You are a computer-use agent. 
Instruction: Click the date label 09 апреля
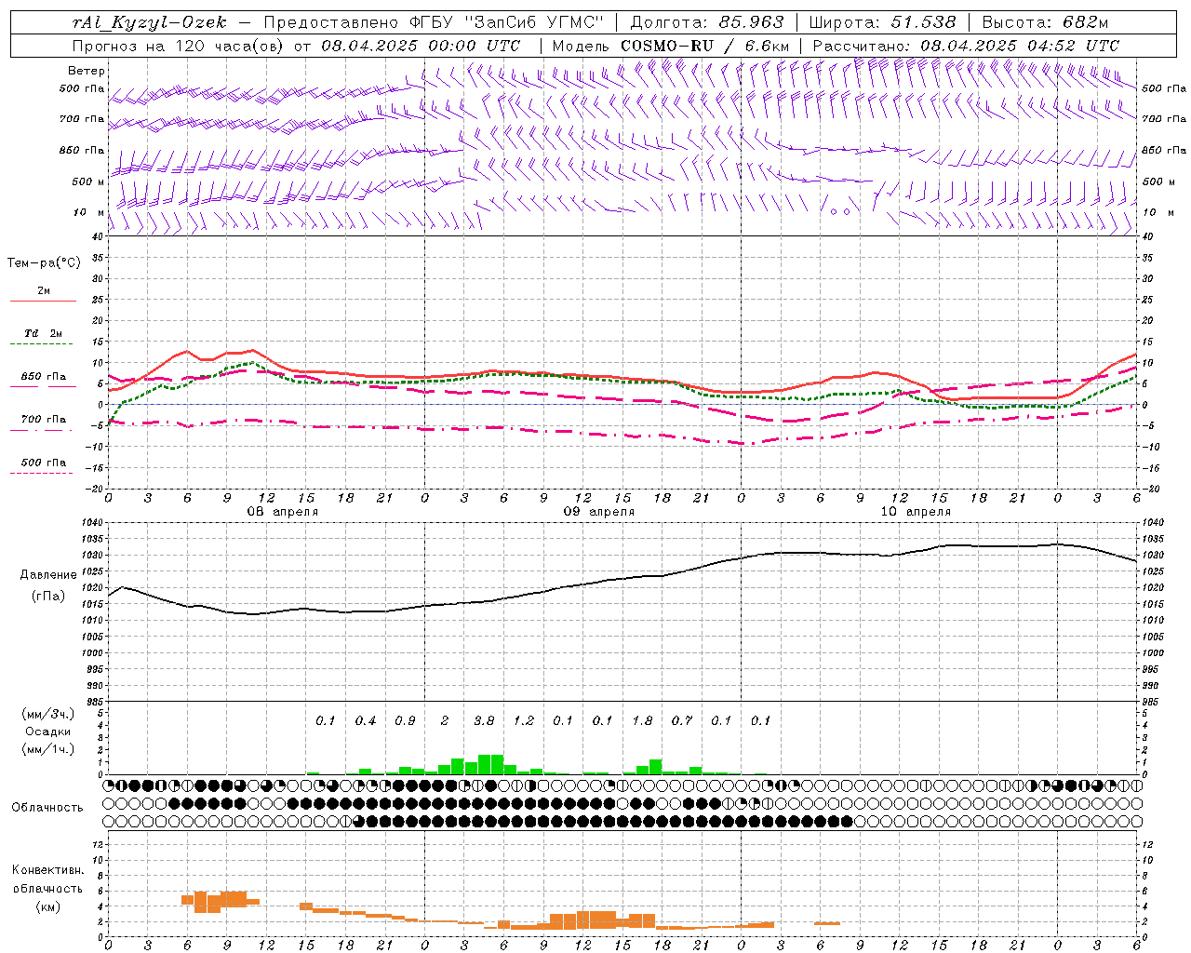(x=599, y=512)
